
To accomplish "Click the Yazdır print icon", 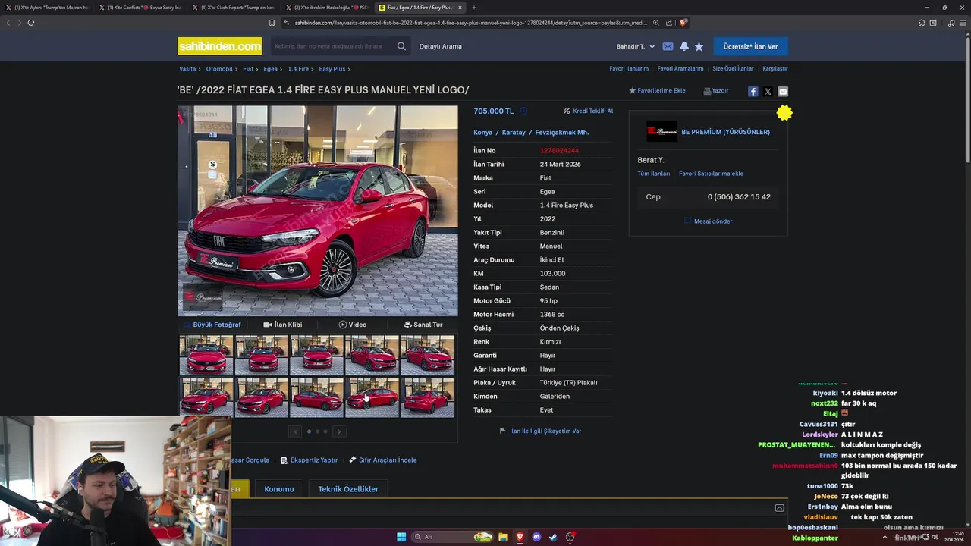I will [707, 91].
